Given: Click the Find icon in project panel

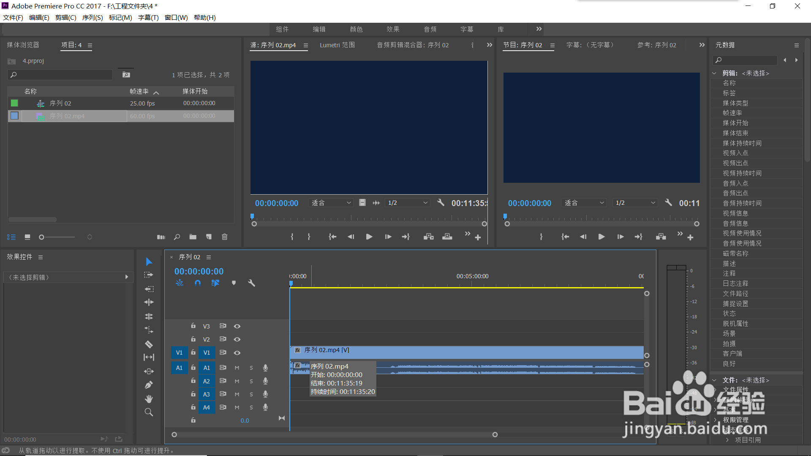Looking at the screenshot, I should 177,237.
